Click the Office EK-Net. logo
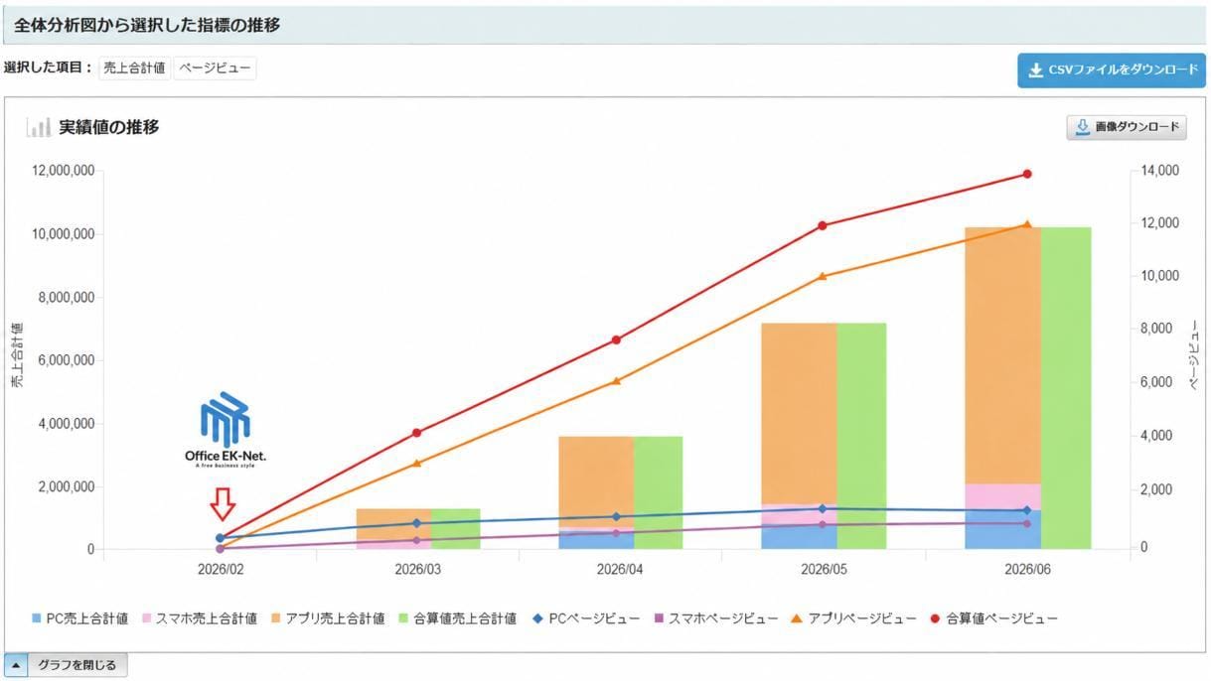The width and height of the screenshot is (1211, 681). click(226, 429)
